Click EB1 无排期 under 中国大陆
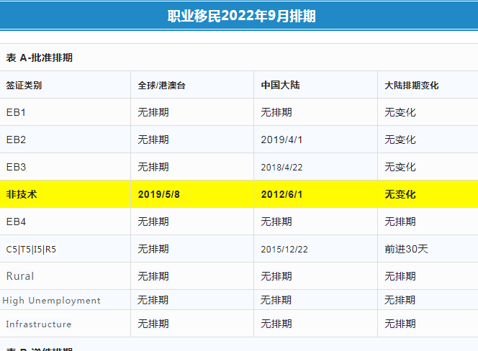 click(x=276, y=112)
